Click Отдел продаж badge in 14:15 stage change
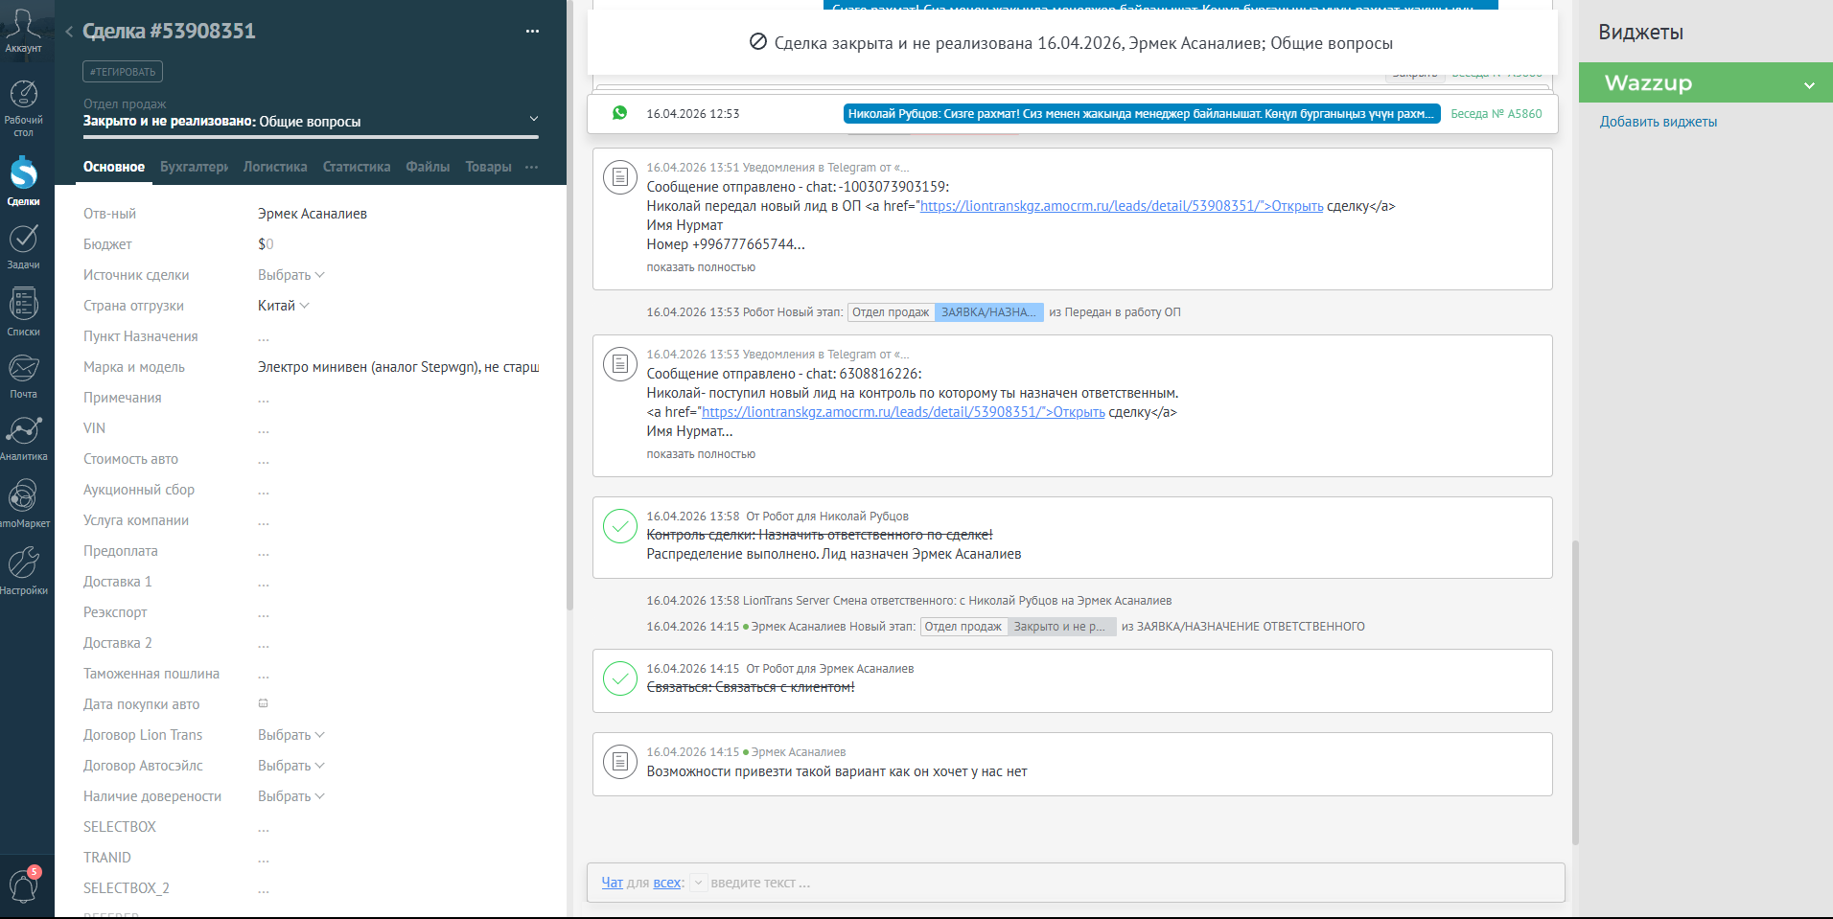 [x=964, y=627]
